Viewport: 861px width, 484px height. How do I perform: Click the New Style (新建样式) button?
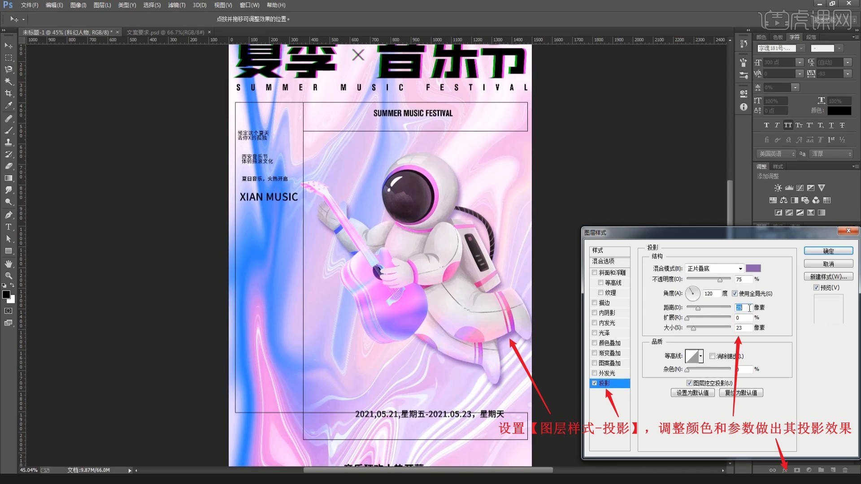pos(828,277)
